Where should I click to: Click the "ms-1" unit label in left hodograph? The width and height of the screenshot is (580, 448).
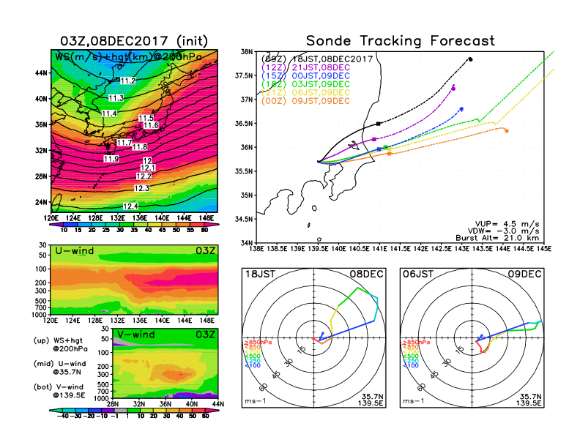pyautogui.click(x=256, y=401)
